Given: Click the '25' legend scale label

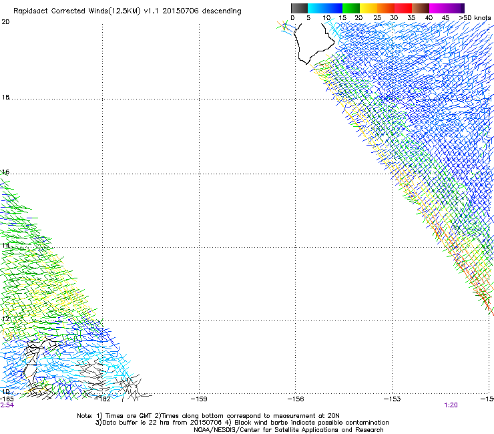Looking at the screenshot, I should pos(377,18).
